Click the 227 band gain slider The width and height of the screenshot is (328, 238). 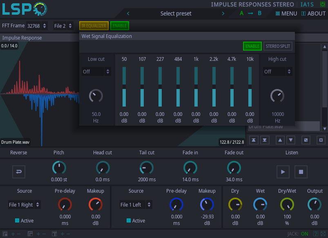[160, 87]
